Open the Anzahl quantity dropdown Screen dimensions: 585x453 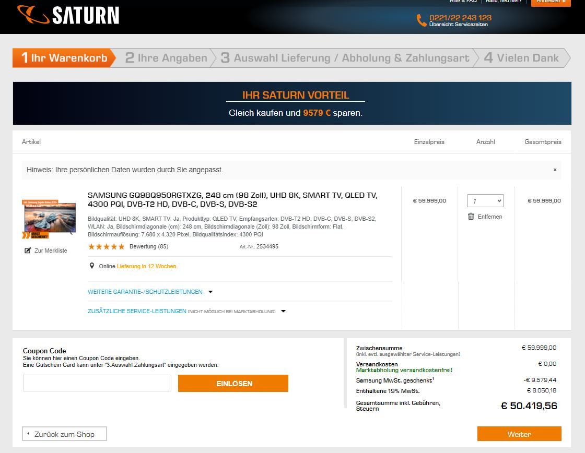click(485, 200)
